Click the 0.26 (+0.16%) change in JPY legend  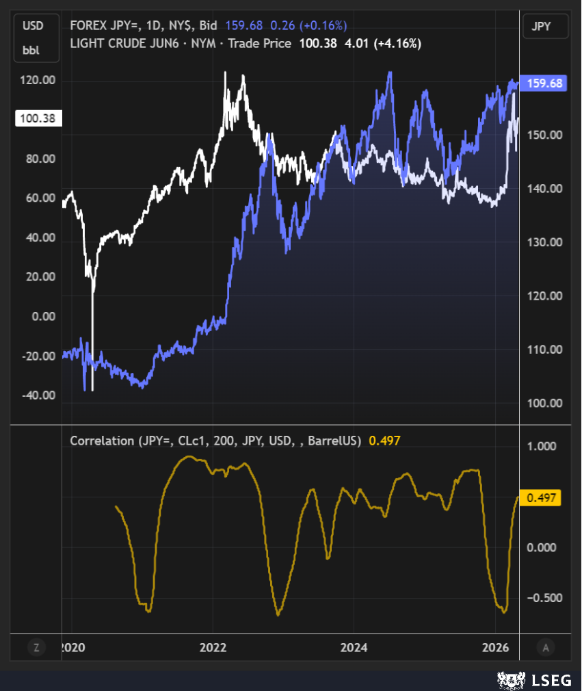pyautogui.click(x=308, y=25)
